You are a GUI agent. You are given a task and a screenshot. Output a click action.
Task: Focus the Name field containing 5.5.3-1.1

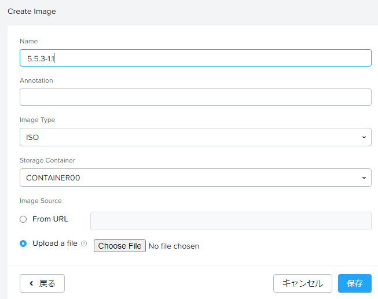195,58
